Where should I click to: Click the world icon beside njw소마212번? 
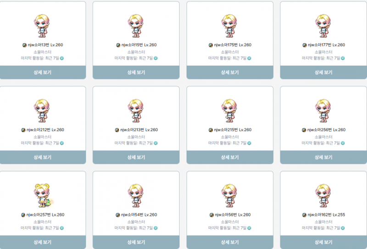pyautogui.click(x=23, y=130)
